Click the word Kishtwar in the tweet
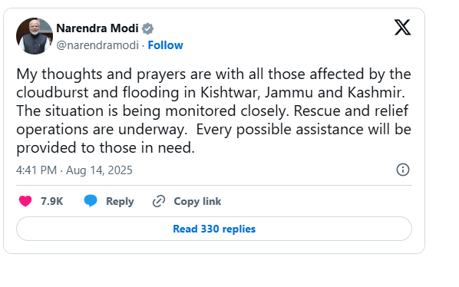The width and height of the screenshot is (459, 287). pos(230,92)
